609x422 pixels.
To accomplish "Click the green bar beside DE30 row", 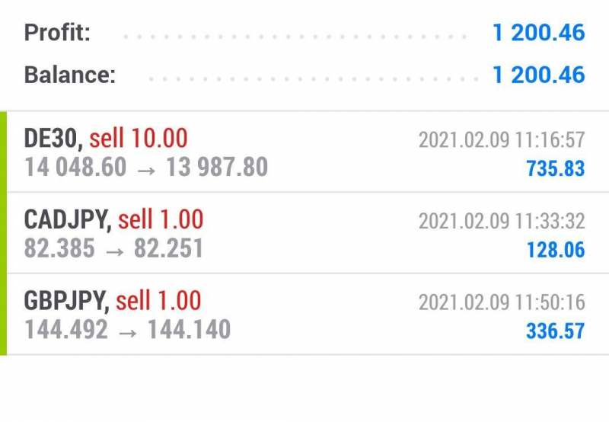I will (3, 152).
